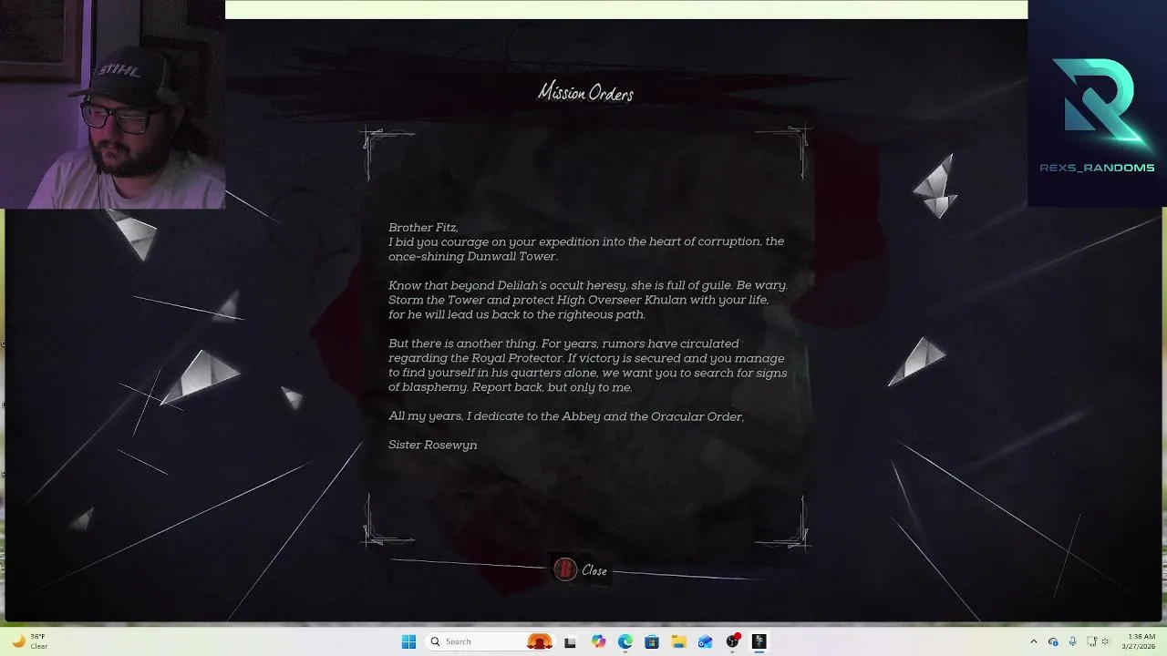Click the signature 'Sister Rosewyn'
Screen dimensions: 1167x656
(x=433, y=446)
